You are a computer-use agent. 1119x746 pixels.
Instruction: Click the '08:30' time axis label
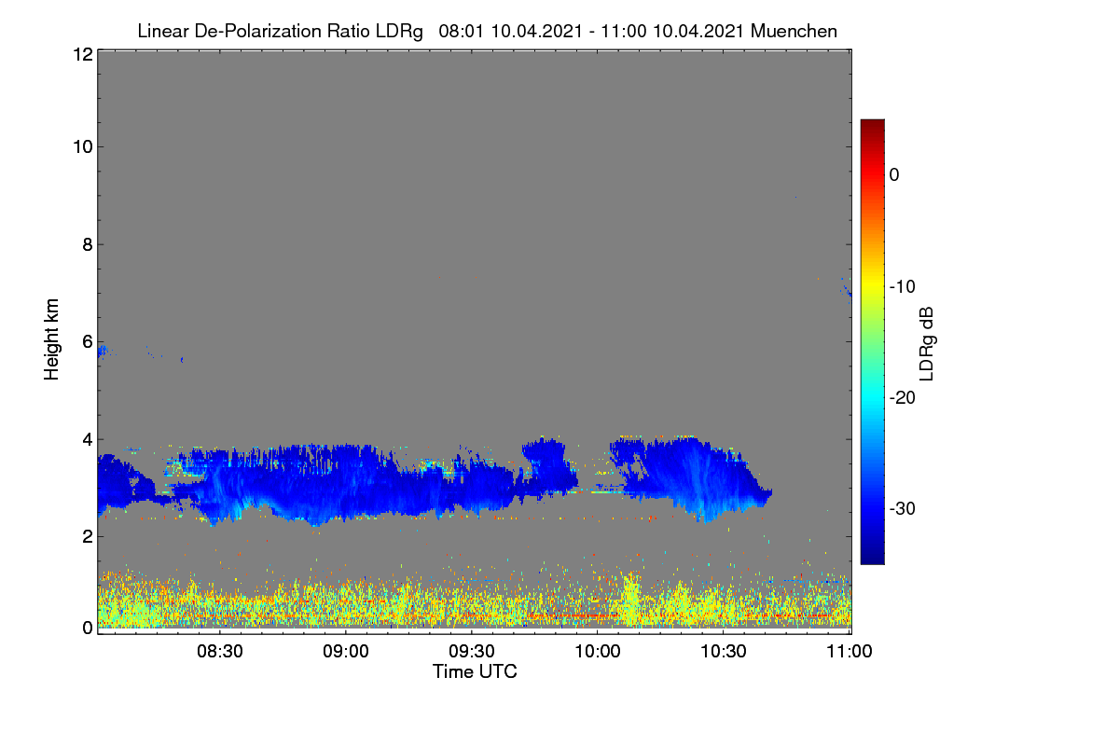coord(220,652)
